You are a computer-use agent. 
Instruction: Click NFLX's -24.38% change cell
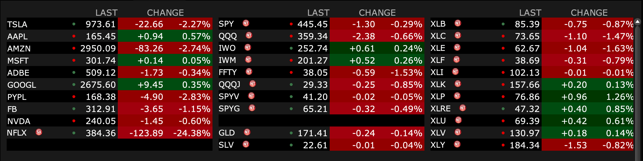pos(192,133)
